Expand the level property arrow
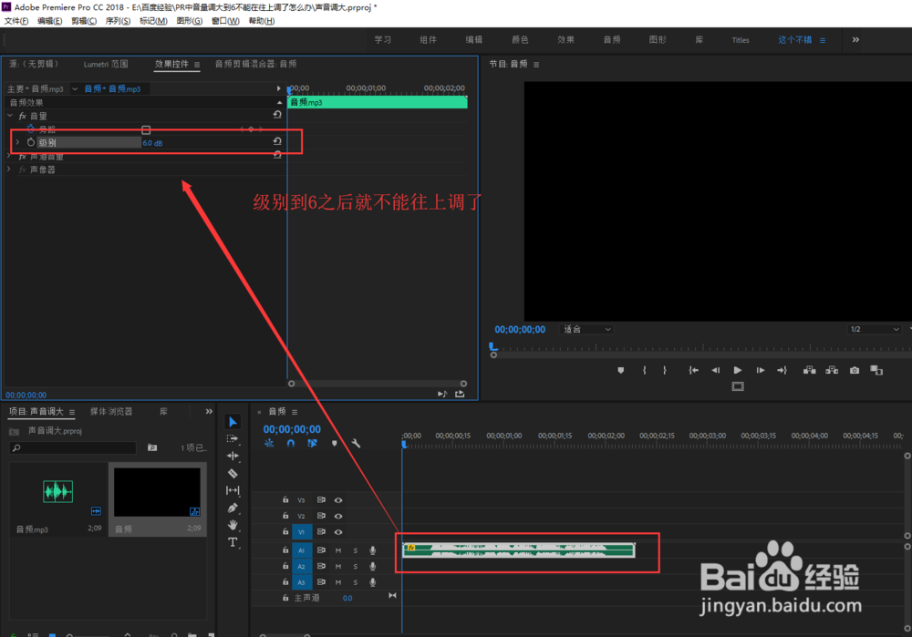 pos(17,142)
